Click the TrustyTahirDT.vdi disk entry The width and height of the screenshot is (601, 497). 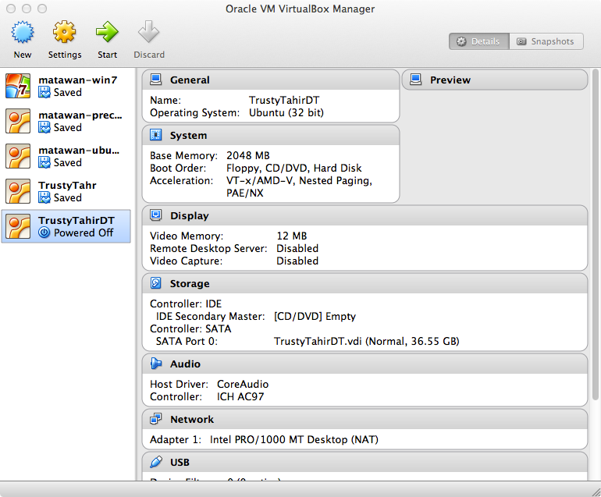pos(366,342)
